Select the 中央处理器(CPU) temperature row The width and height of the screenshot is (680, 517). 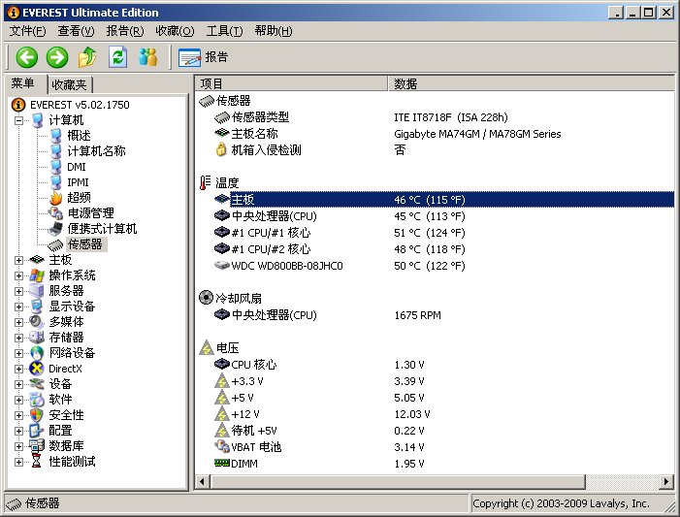(435, 216)
